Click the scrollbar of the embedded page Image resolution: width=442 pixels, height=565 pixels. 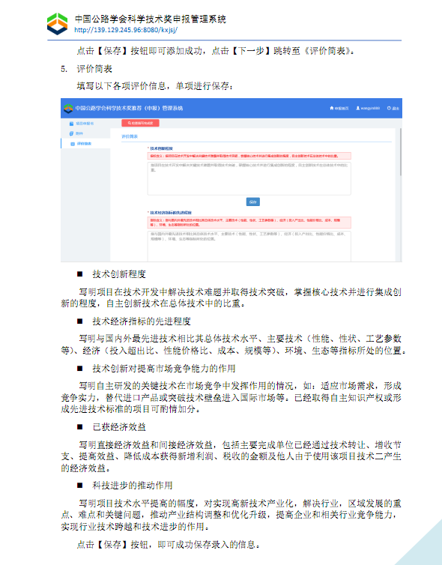click(x=400, y=152)
